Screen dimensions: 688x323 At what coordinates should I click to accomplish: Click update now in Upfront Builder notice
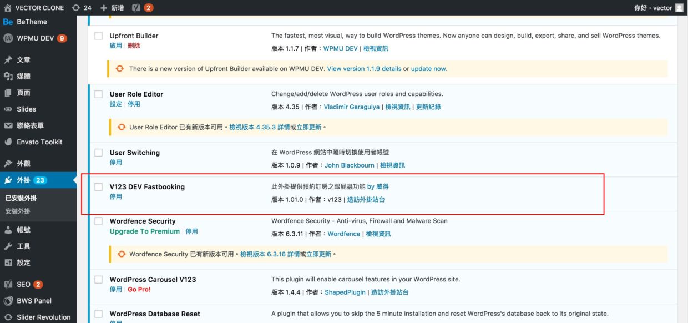tap(428, 69)
